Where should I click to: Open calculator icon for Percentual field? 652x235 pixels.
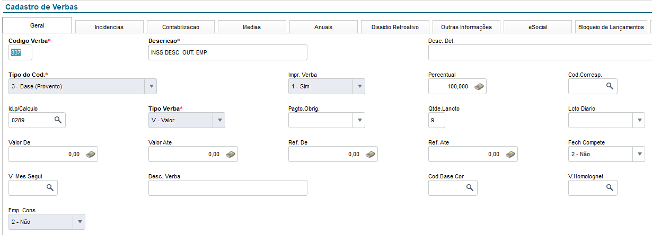click(x=479, y=86)
